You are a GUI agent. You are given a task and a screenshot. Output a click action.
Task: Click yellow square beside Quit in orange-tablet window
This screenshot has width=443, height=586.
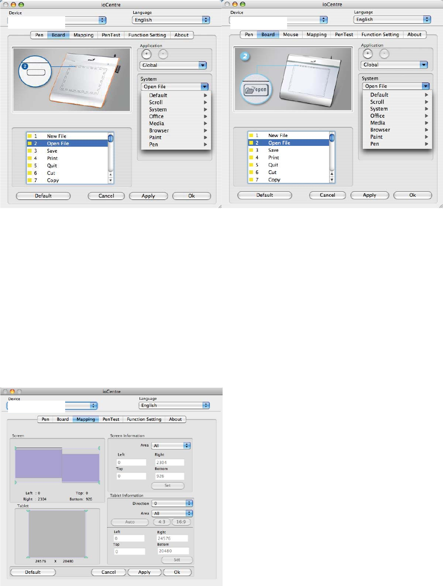(x=30, y=166)
